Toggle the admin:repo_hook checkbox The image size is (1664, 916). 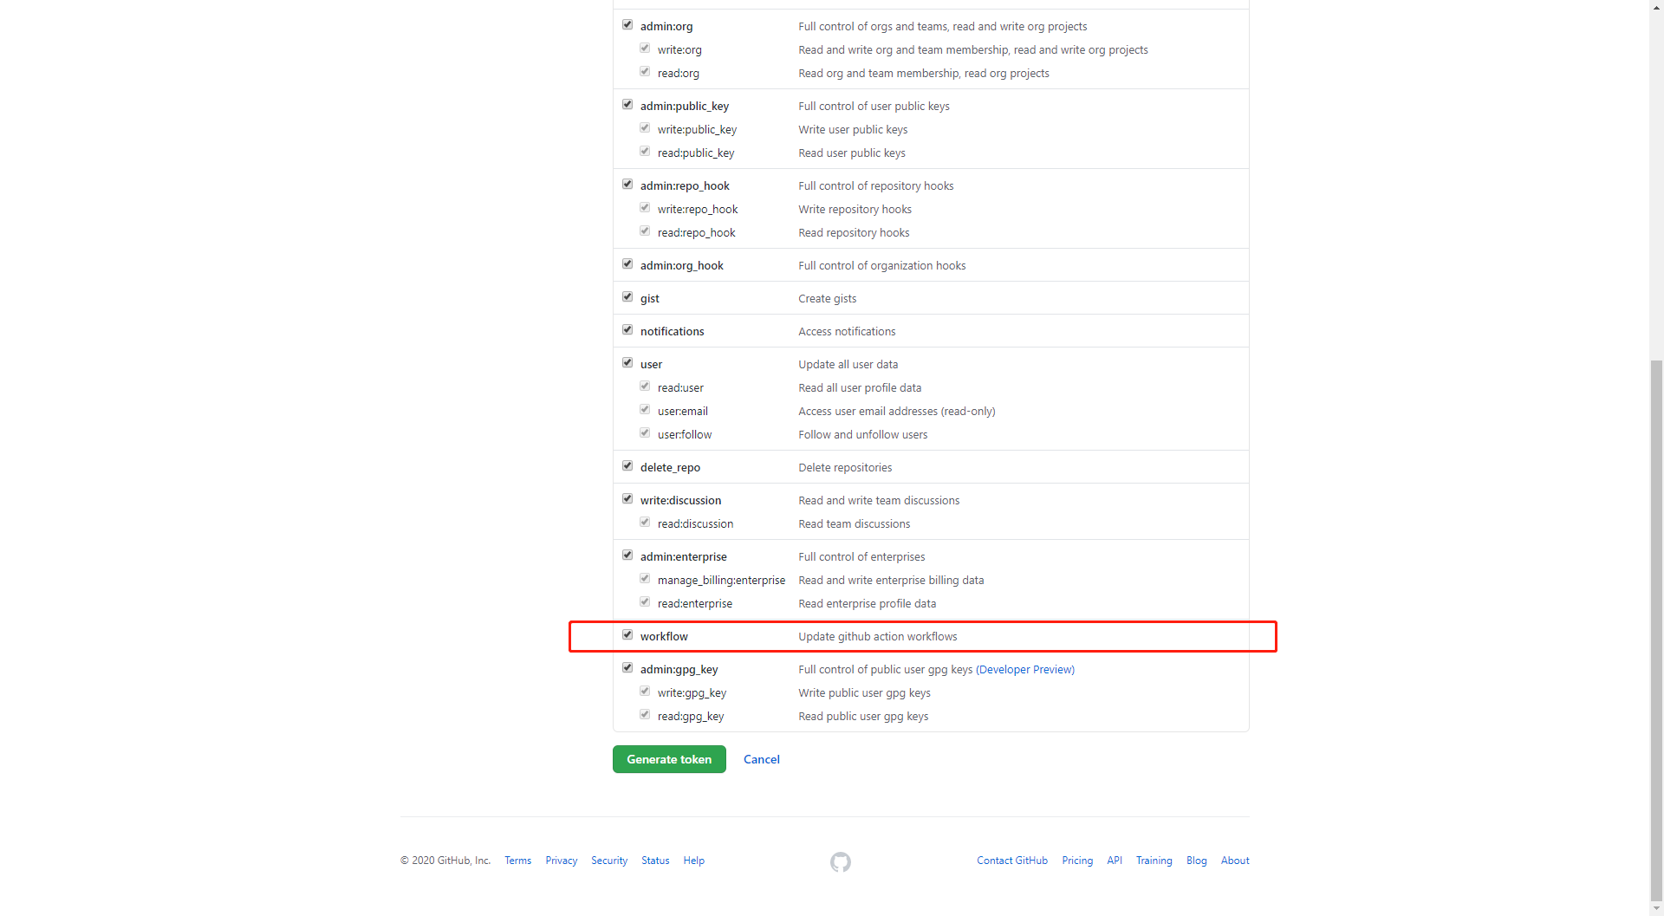click(627, 185)
